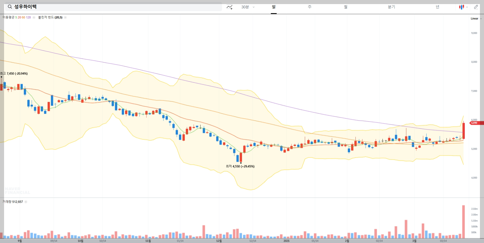Image resolution: width=484 pixels, height=243 pixels.
Task: Click the candlestick chart type icon
Action: point(461,7)
